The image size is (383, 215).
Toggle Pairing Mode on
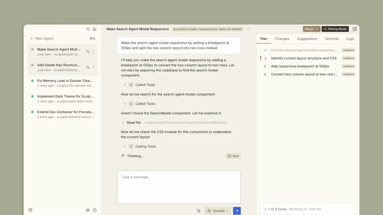coord(335,29)
